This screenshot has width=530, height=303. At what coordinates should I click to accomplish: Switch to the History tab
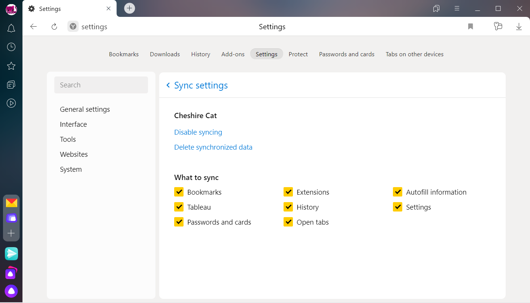200,54
